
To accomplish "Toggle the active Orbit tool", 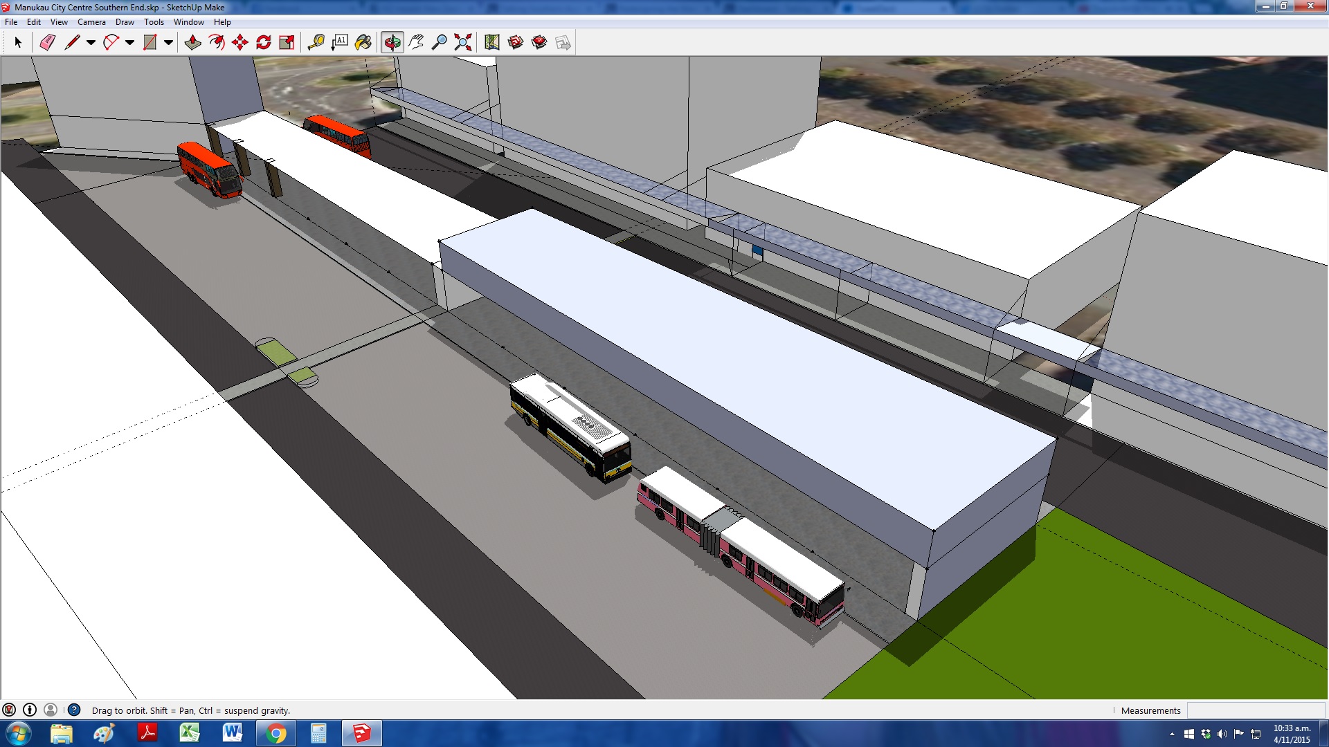I will click(392, 43).
